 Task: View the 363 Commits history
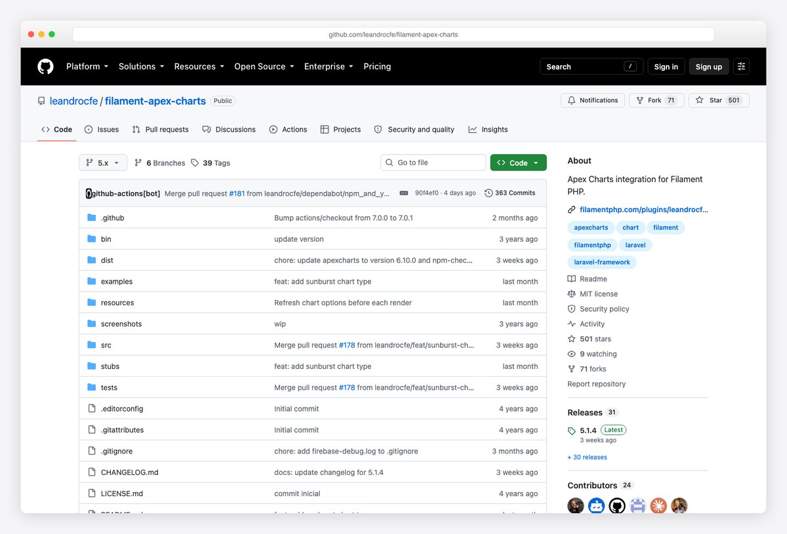(510, 193)
